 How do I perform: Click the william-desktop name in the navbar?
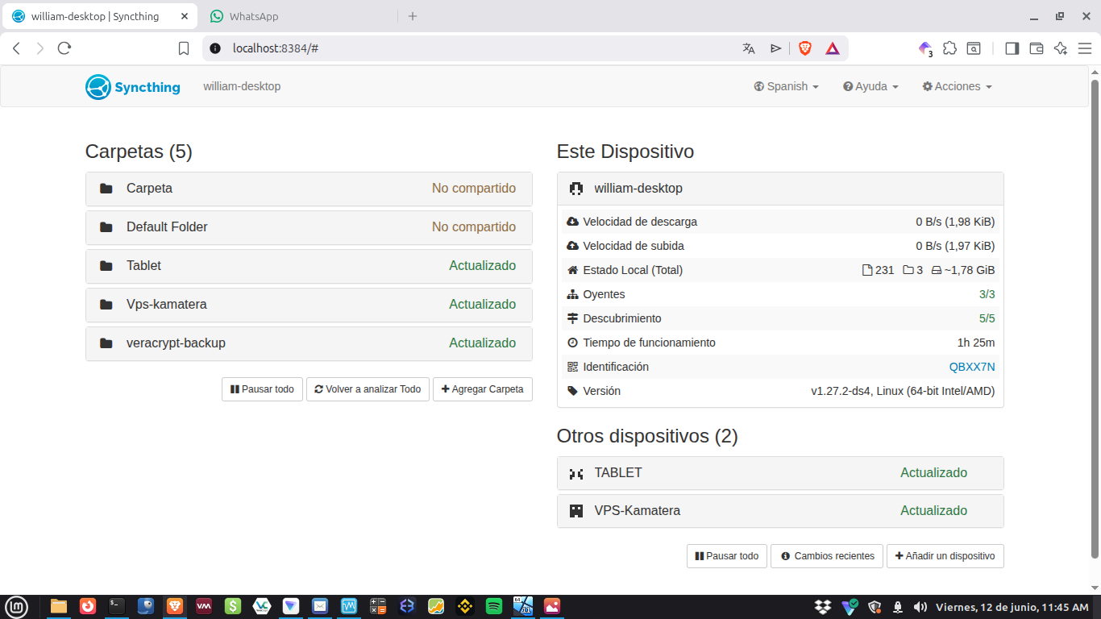242,86
